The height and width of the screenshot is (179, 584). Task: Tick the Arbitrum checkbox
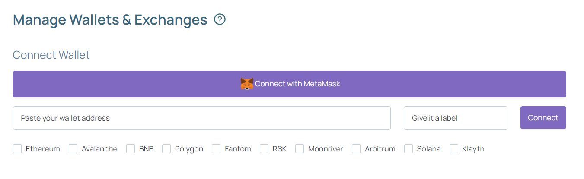tap(356, 149)
